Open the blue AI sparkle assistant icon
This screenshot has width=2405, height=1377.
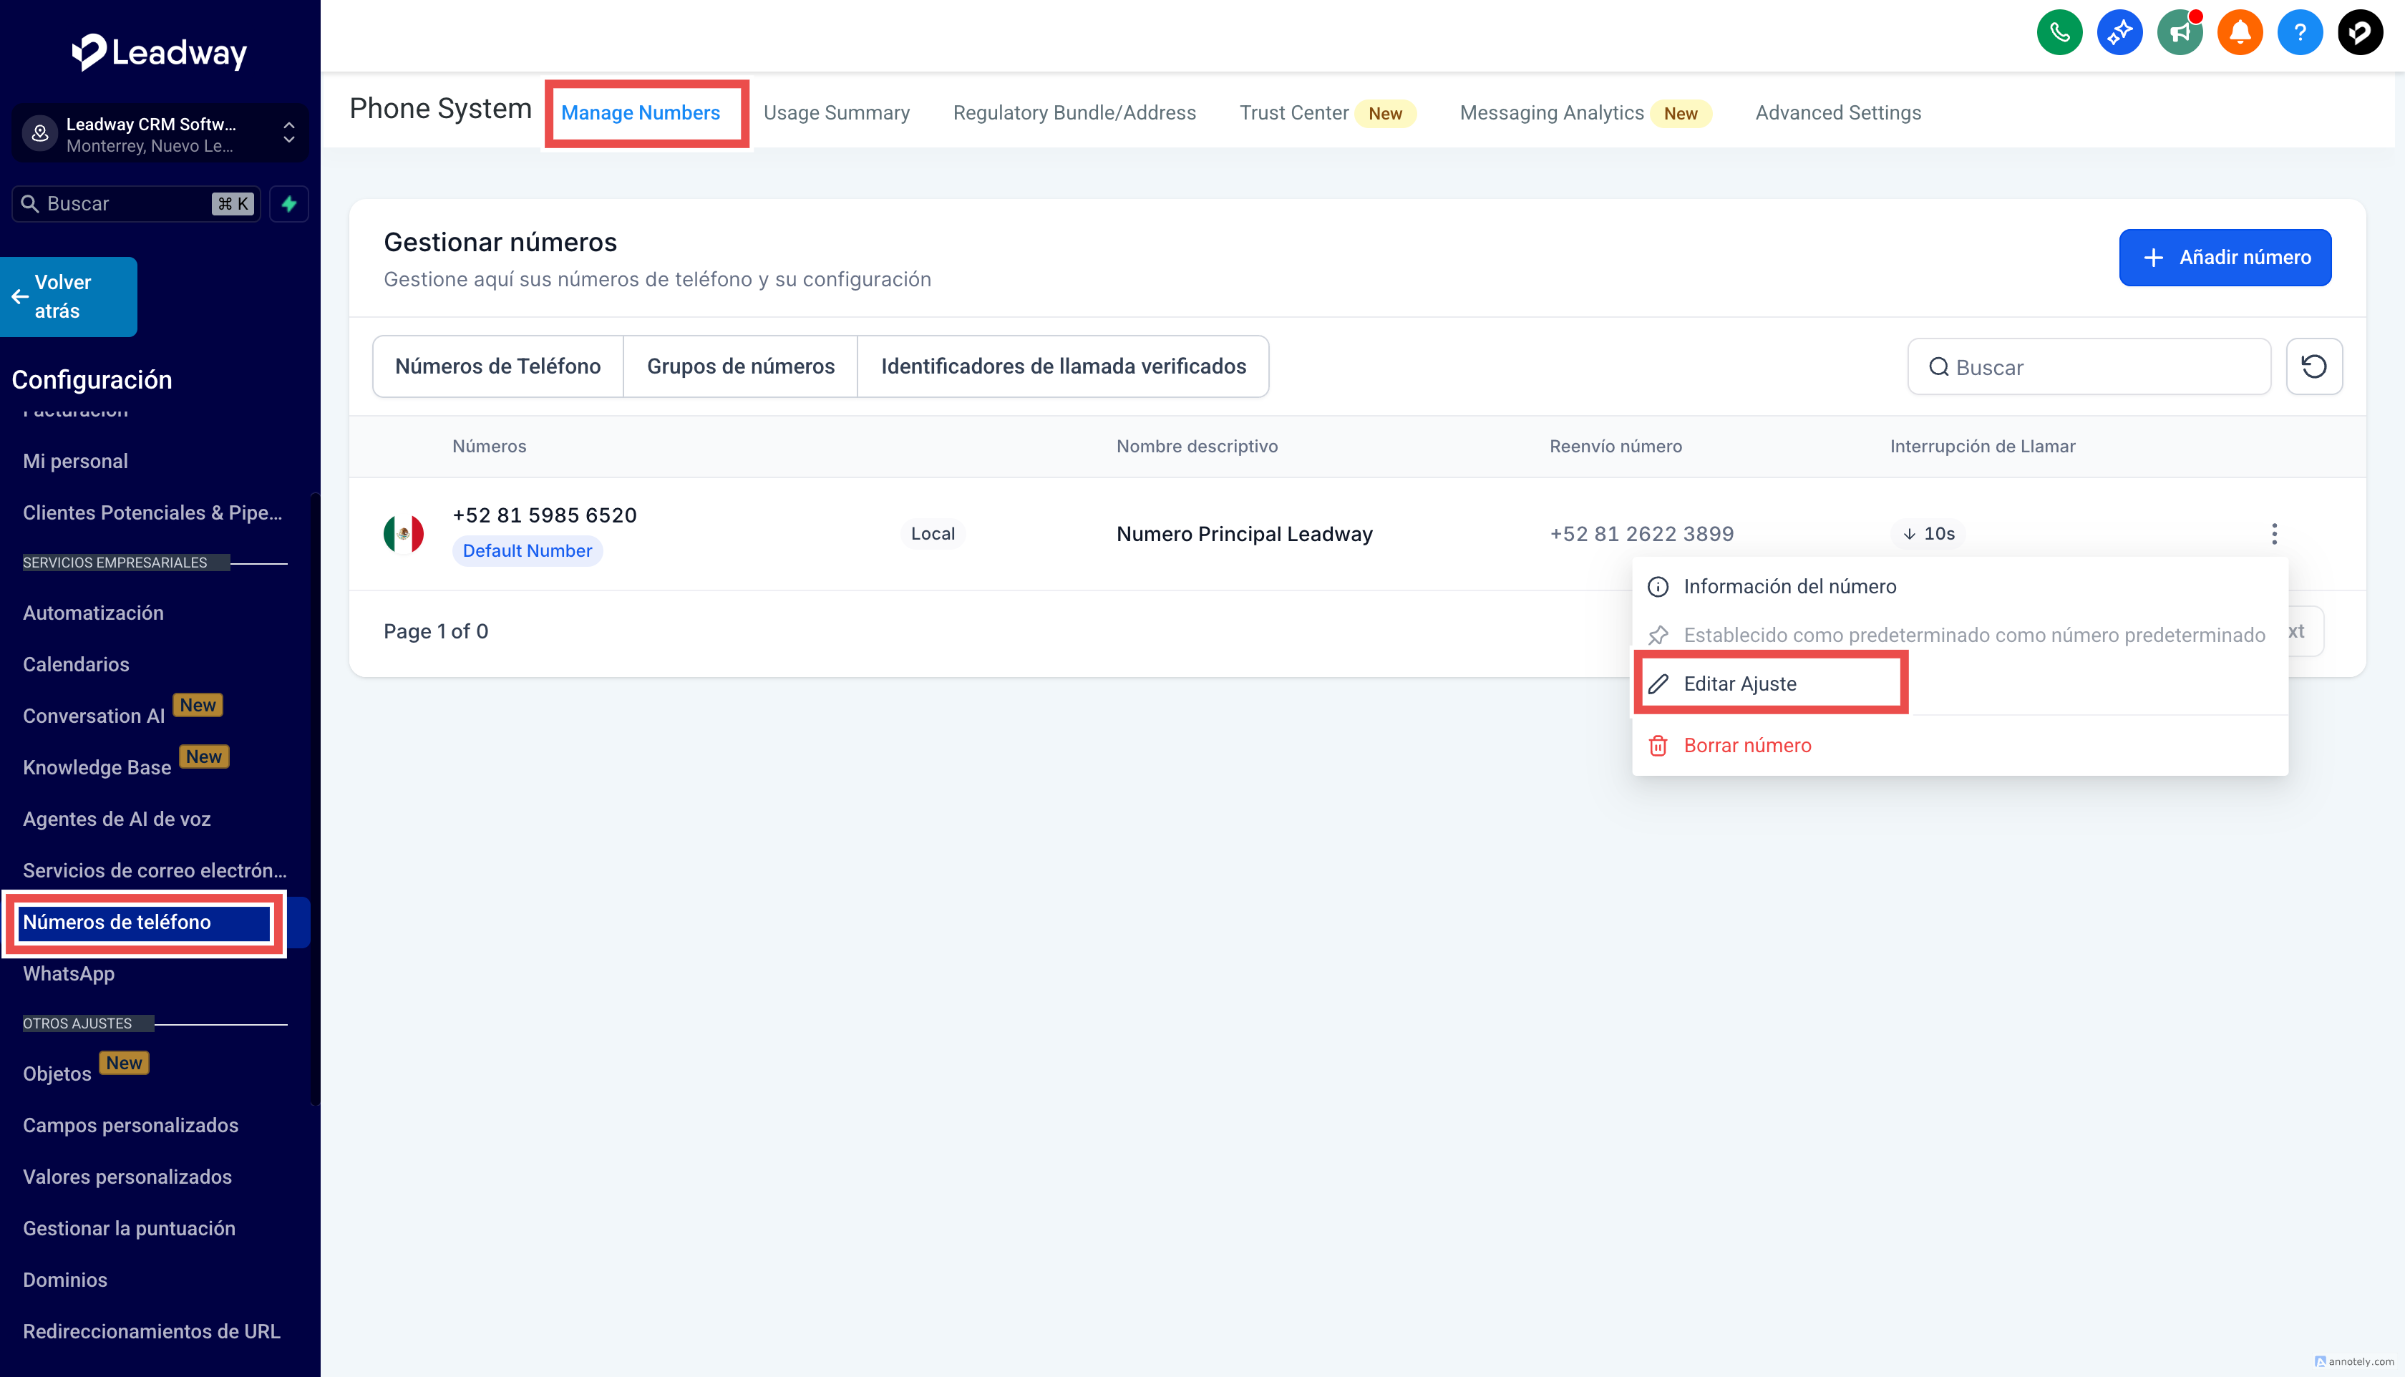point(2119,33)
